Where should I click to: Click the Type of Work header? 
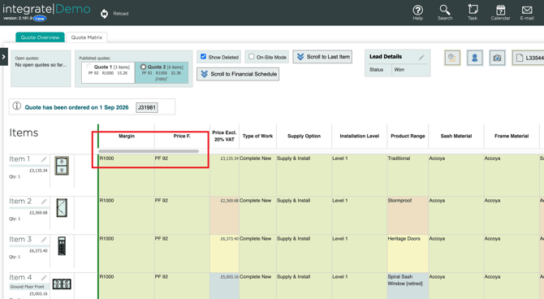(257, 136)
